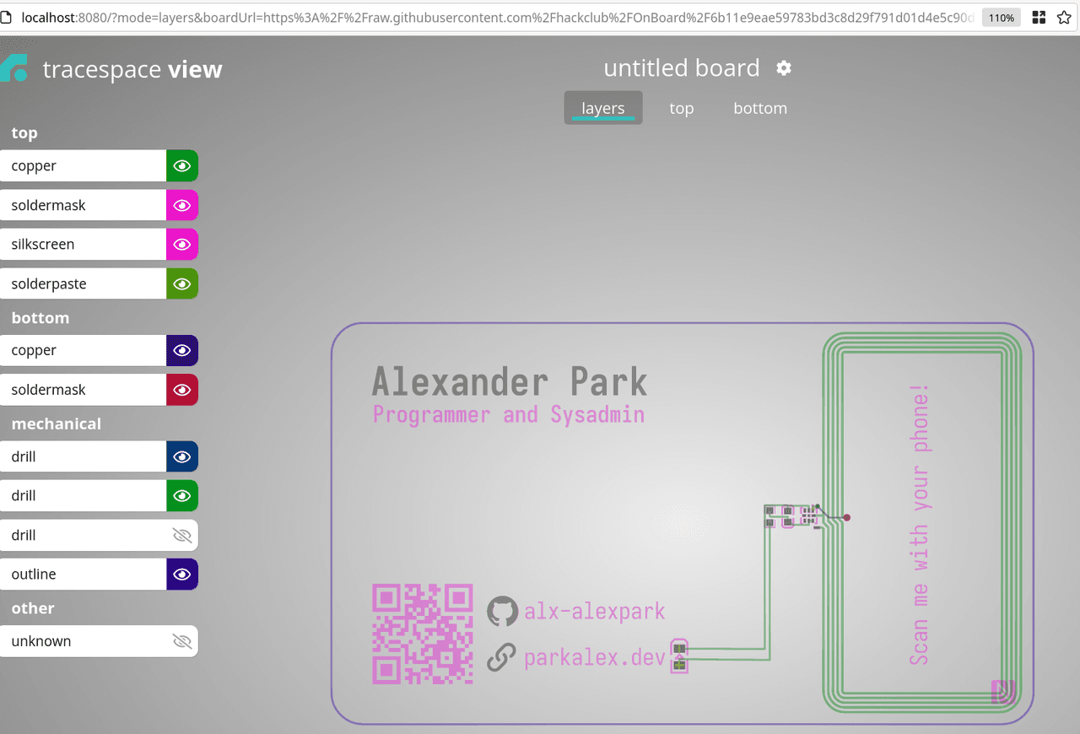Viewport: 1080px width, 734px height.
Task: Click the outline layer name
Action: [34, 574]
